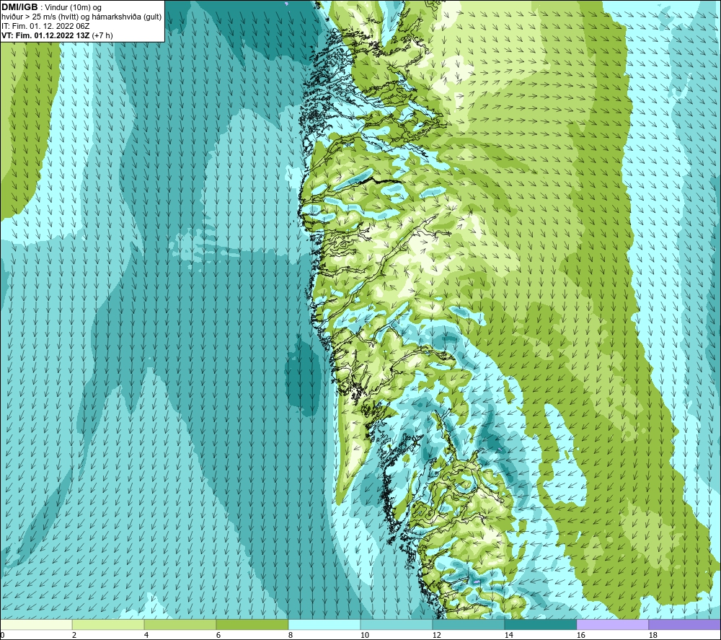Click the 8–10 m/s pale cyan legend swatch
This screenshot has height=640, width=721.
pyautogui.click(x=324, y=624)
